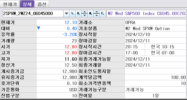Expand the symbol code dropdown arrow

66,13
